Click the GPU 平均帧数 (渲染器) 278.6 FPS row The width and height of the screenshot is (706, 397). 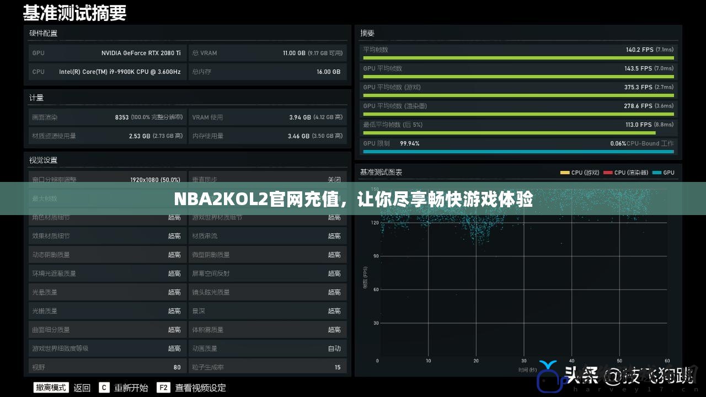[518, 108]
